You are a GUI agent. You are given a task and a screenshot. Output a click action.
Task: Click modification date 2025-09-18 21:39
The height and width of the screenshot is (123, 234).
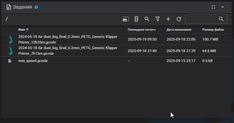click(181, 51)
